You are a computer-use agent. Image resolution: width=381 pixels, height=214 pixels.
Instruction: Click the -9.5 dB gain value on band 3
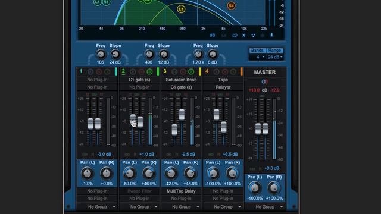(188, 155)
